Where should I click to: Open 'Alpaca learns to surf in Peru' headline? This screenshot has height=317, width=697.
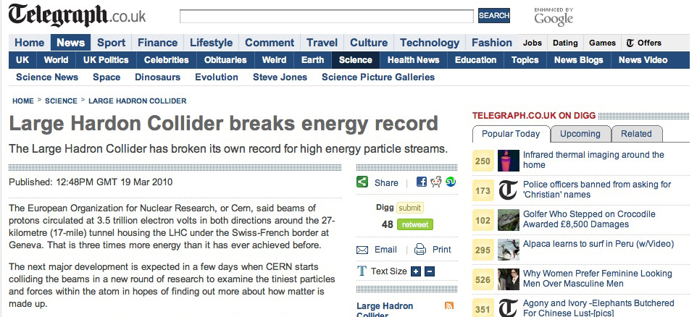[x=598, y=244]
